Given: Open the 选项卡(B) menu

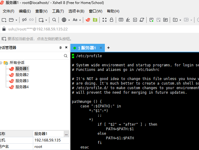Looking at the screenshot, I should [76, 11].
